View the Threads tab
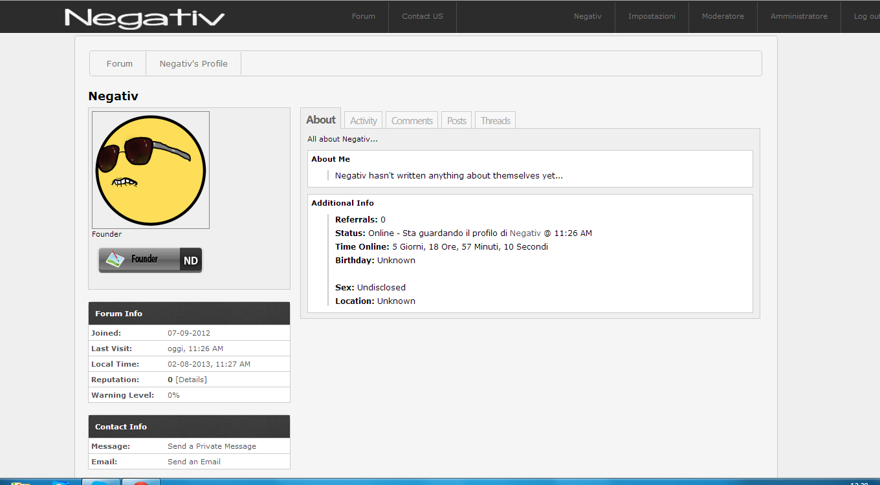 (x=496, y=121)
